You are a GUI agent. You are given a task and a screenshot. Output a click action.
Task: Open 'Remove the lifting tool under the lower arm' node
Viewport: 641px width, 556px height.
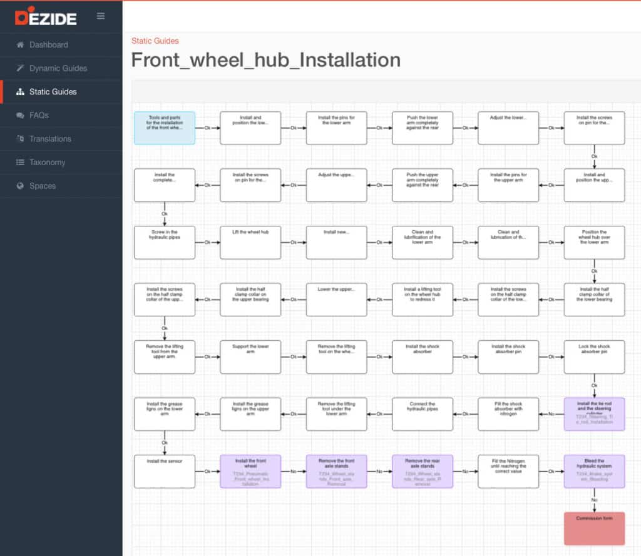pyautogui.click(x=336, y=414)
